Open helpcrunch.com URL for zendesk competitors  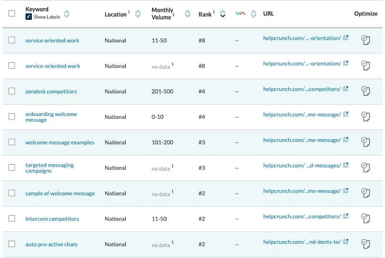(x=302, y=89)
